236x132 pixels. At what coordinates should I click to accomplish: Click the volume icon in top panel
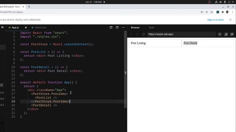[221, 2]
